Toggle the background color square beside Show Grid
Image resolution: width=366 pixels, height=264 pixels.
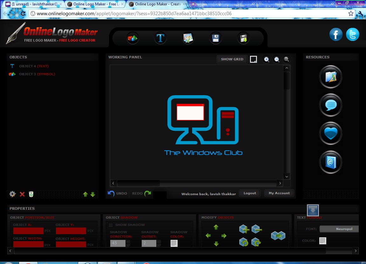coord(253,59)
